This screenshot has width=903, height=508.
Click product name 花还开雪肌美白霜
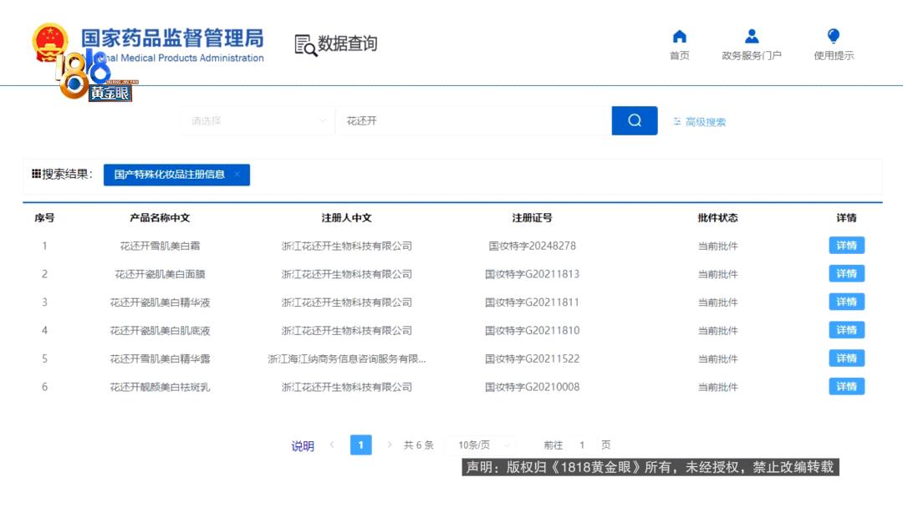click(x=160, y=246)
